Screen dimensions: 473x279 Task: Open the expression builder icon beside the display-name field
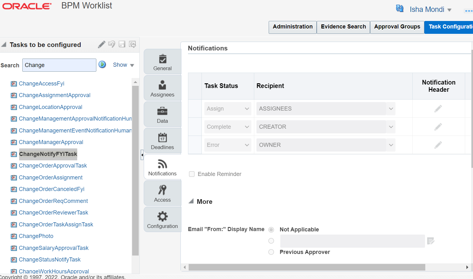point(431,241)
